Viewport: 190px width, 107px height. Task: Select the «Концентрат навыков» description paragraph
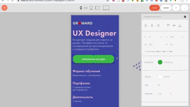93,44
